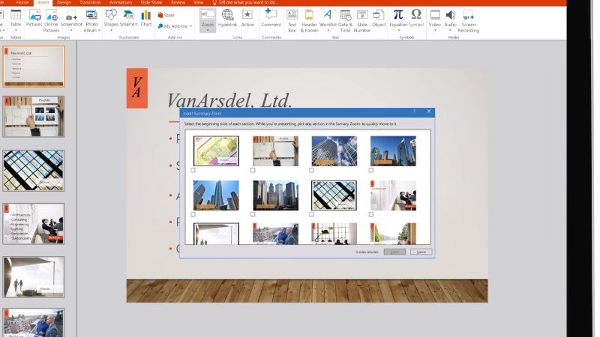Select the glass ceiling slide thumbnail in the slide panel
This screenshot has height=337, width=600.
pyautogui.click(x=34, y=170)
